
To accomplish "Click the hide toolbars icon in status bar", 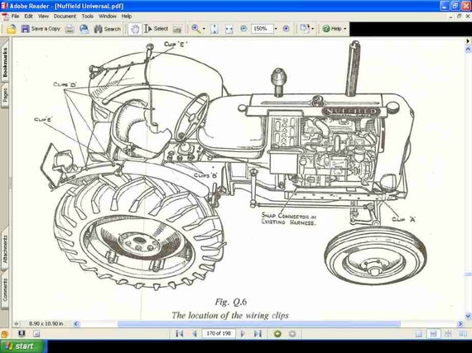I will tap(36, 333).
